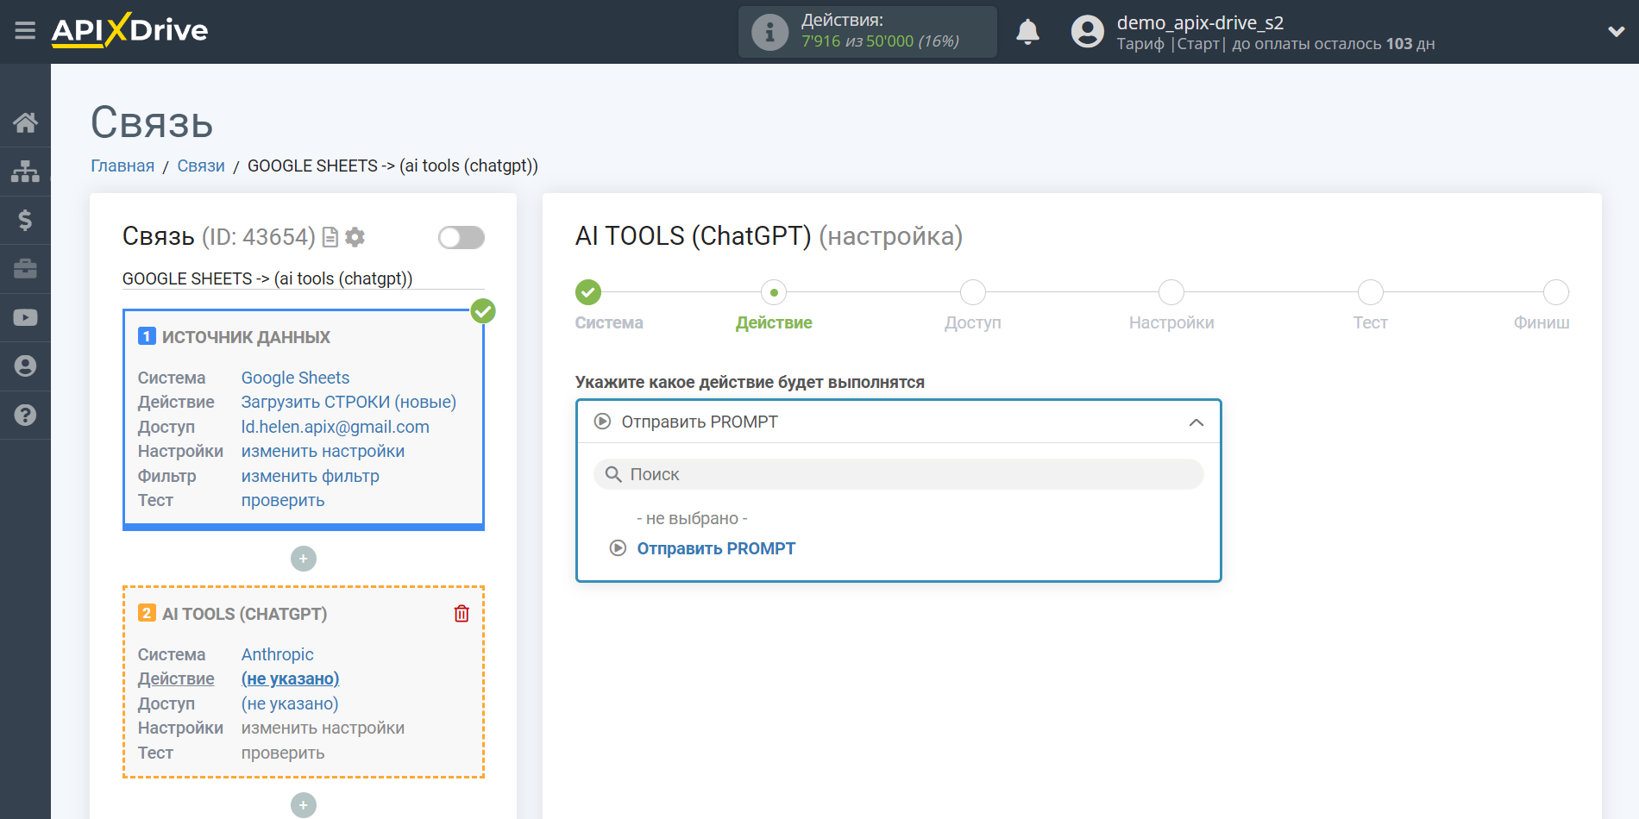Click the Настройки step circle

1171,292
